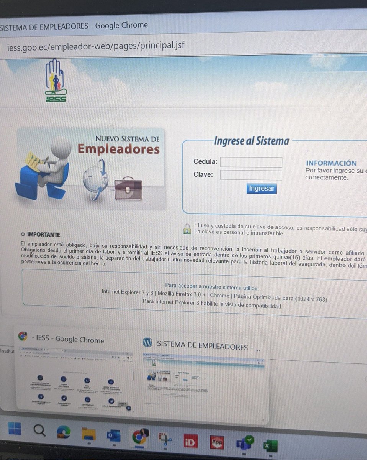Screen dimensions: 367x460
Task: Click 'Para acceder a nuestro sistema utilice' text
Action: (212, 286)
